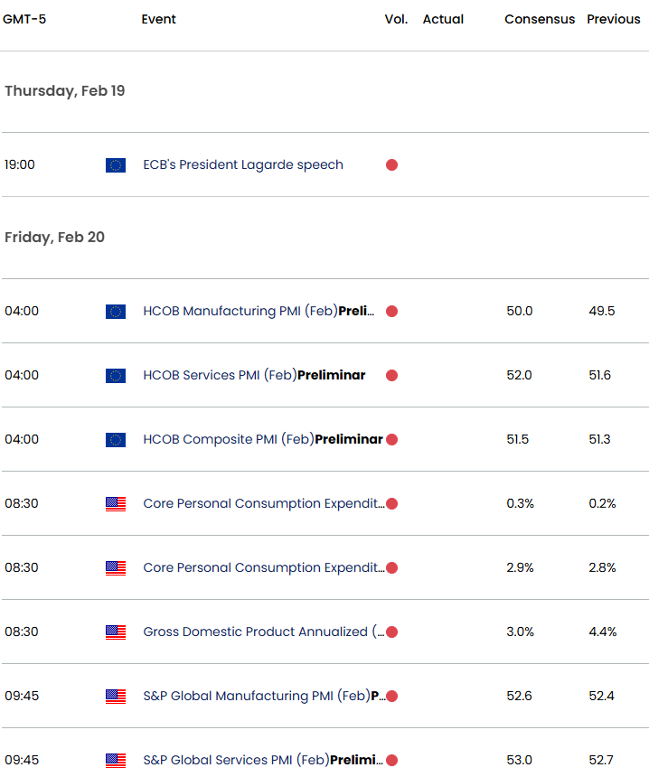Click the GMT-5 timezone header

25,19
